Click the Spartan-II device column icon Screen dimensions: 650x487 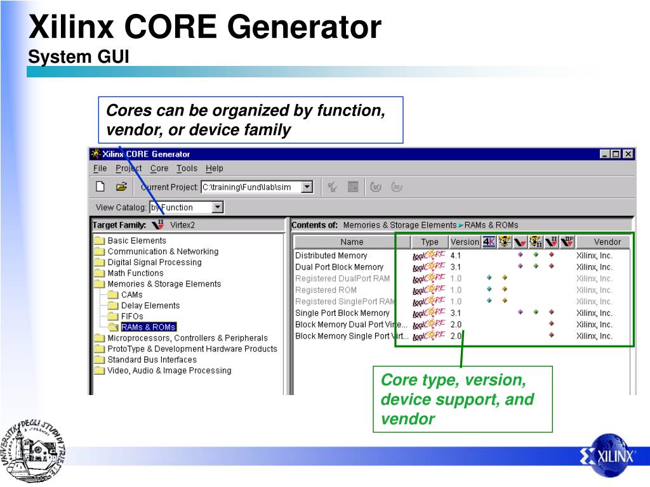click(x=536, y=242)
